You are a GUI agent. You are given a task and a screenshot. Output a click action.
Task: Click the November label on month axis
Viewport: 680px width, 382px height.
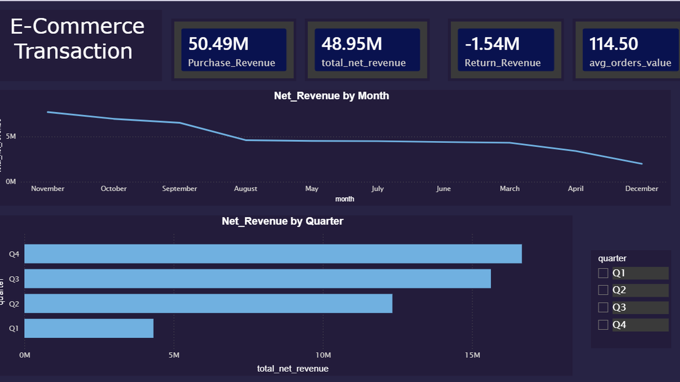[48, 188]
